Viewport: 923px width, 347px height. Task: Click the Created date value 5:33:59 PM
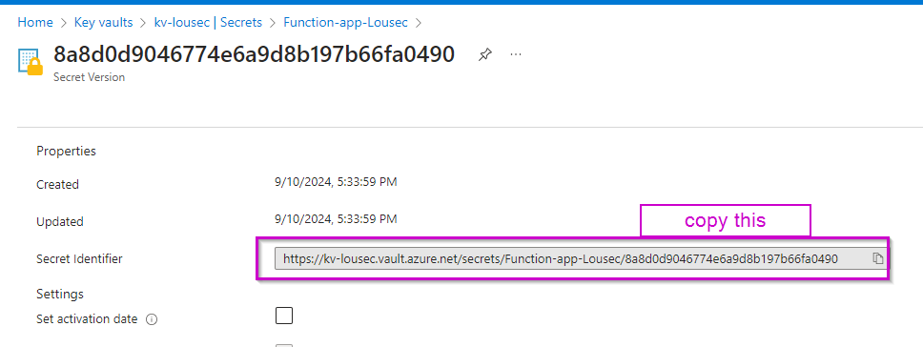tap(336, 182)
